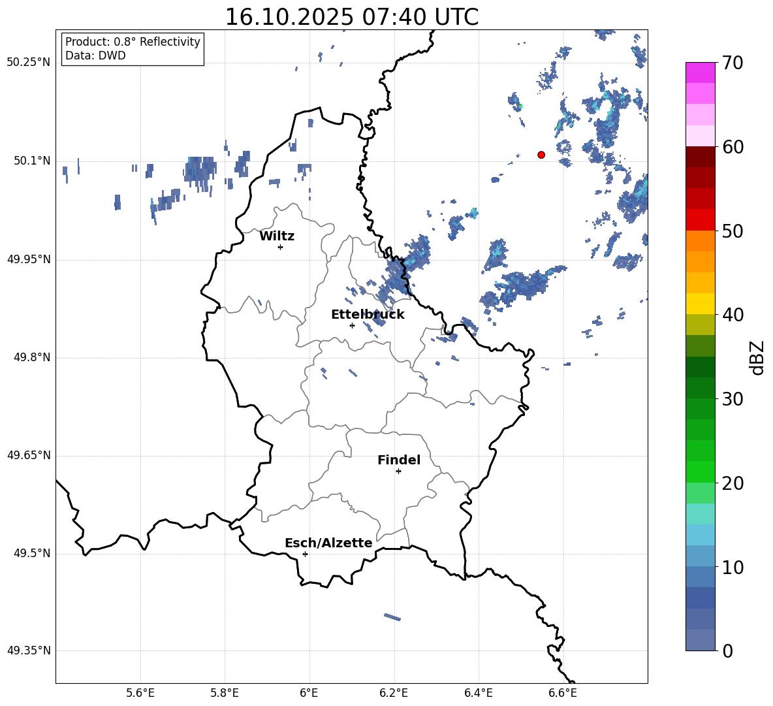Click the 50.25°N latitude label
Screen dimensions: 773x706
click(x=29, y=63)
